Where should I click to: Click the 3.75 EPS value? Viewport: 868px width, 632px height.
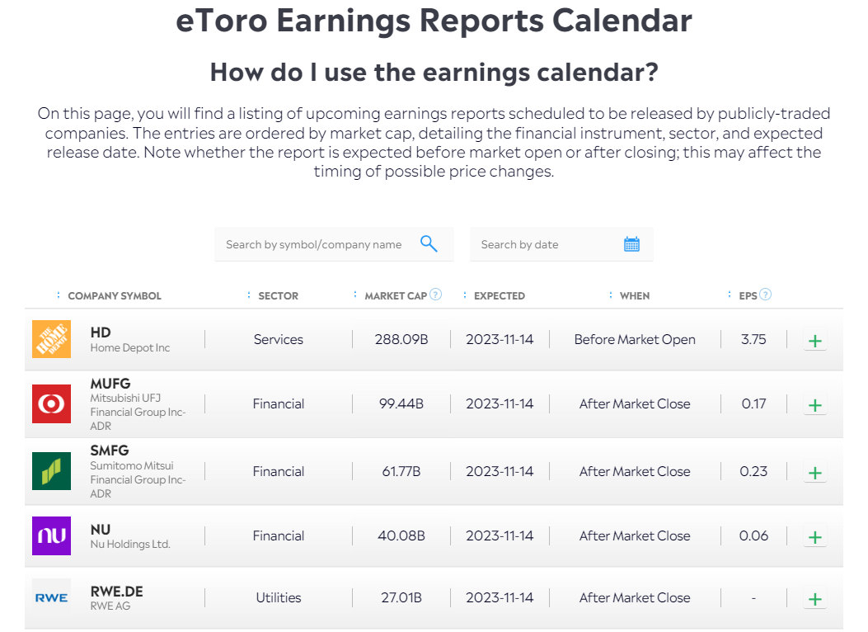pyautogui.click(x=753, y=340)
